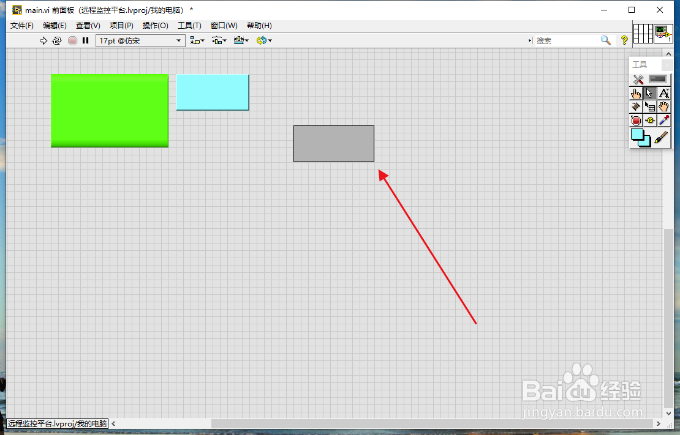The image size is (680, 435).
Task: Open the 文件(F) menu
Action: click(21, 26)
